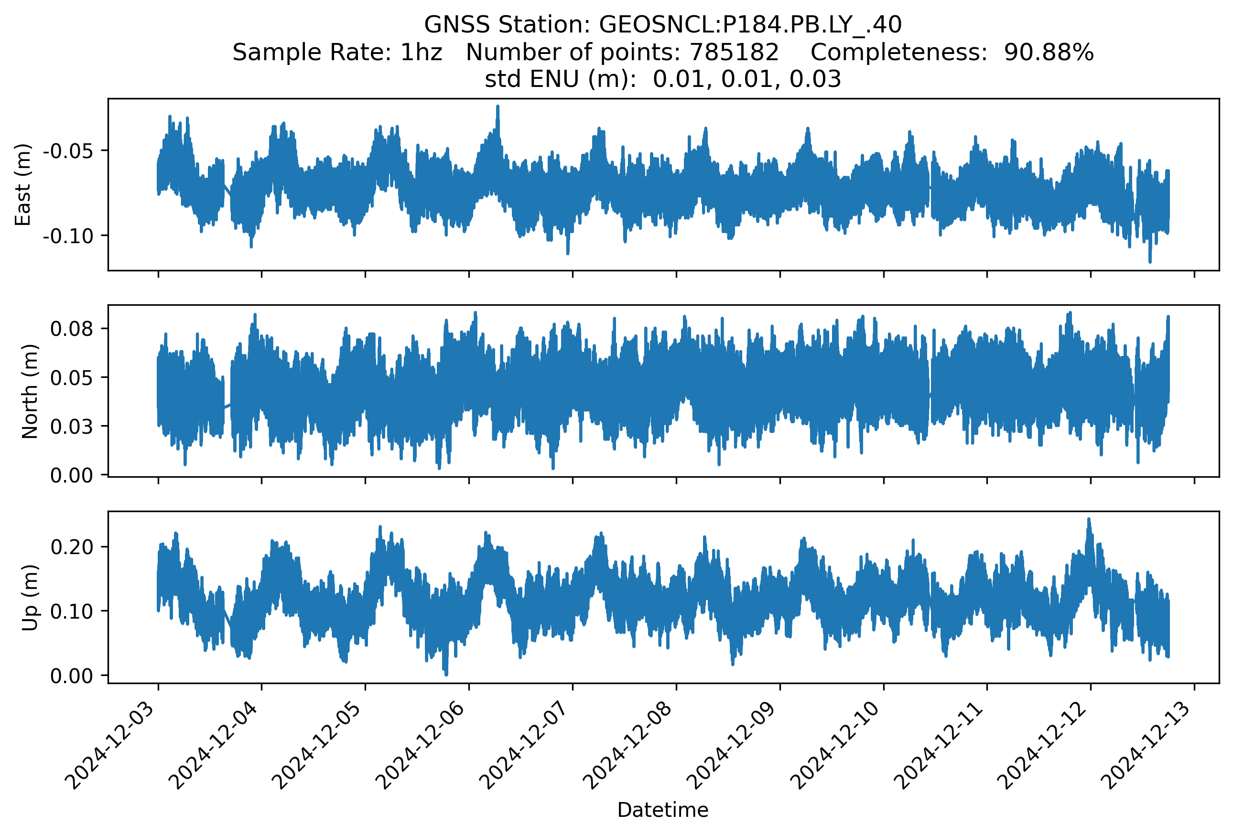Click the Datetime x-axis label
The width and height of the screenshot is (1233, 835).
(663, 810)
